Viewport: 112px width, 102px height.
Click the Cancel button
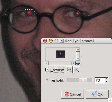tap(73, 94)
